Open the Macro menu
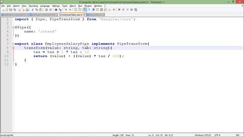This screenshot has width=244, height=137. [73, 6]
